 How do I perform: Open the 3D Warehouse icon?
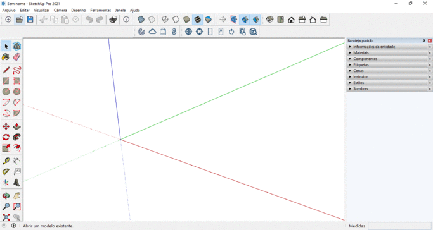pos(141,32)
